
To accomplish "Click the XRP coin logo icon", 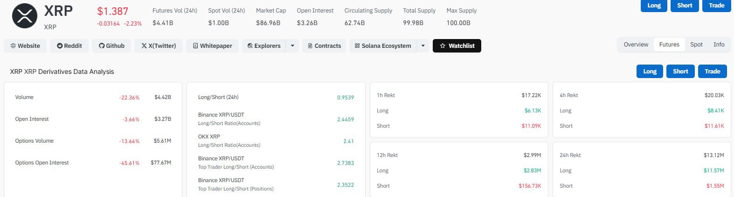I will tap(24, 15).
